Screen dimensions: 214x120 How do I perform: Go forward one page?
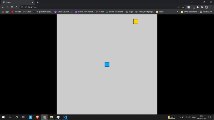(7, 7)
